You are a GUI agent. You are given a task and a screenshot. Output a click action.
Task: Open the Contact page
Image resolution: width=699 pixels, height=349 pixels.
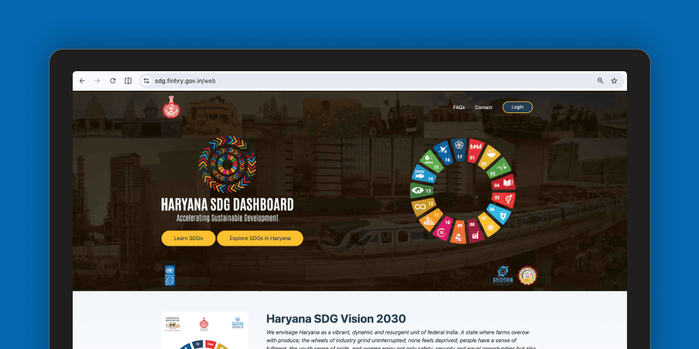pos(484,107)
